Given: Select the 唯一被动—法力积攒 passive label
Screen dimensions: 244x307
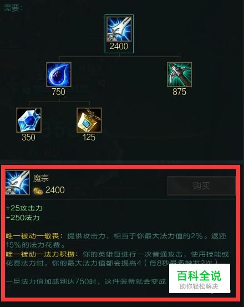Looking at the screenshot, I should (42, 254).
